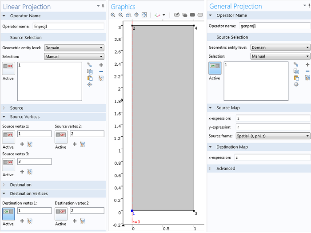311x233 pixels.
Task: Clear selection in General Projection source list
Action: pyautogui.click(x=307, y=78)
